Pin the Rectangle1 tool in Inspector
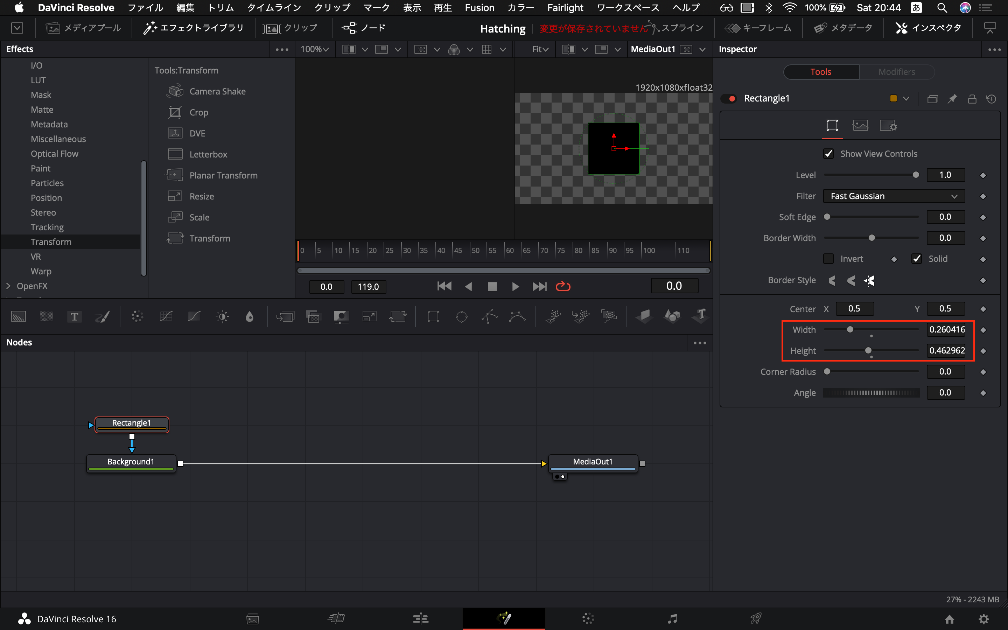Screen dimensions: 1008x630 (952, 99)
